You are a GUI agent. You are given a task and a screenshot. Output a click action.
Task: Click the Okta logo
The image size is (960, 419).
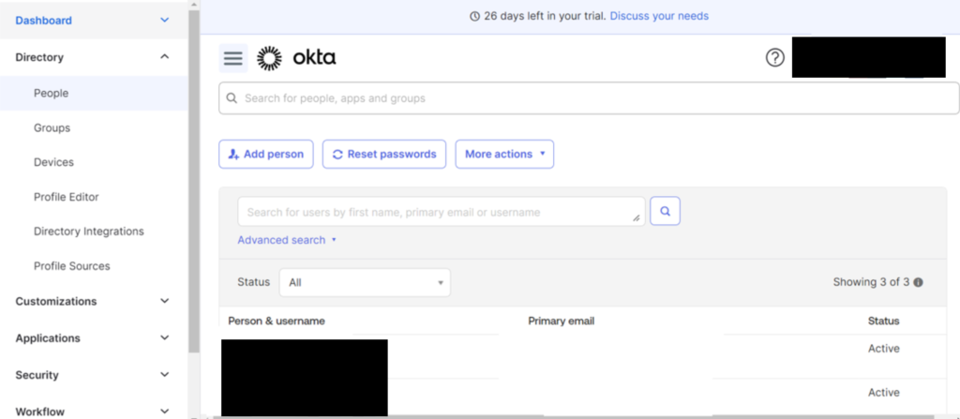click(x=296, y=58)
